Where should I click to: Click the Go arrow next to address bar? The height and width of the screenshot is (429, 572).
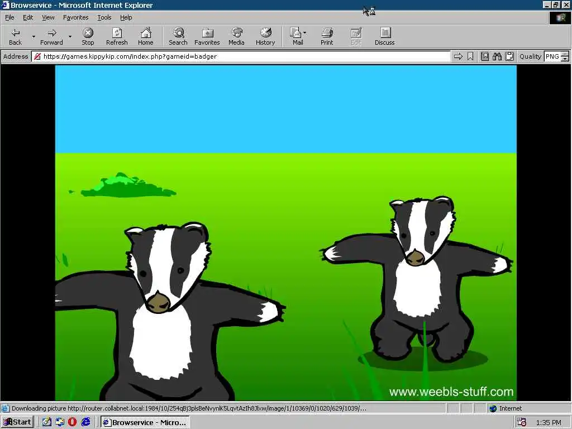click(458, 56)
